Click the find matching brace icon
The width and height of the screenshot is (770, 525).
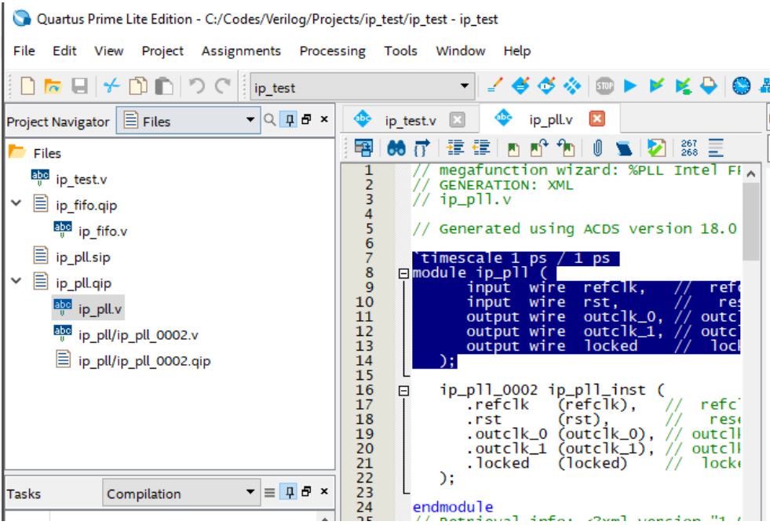(x=421, y=148)
